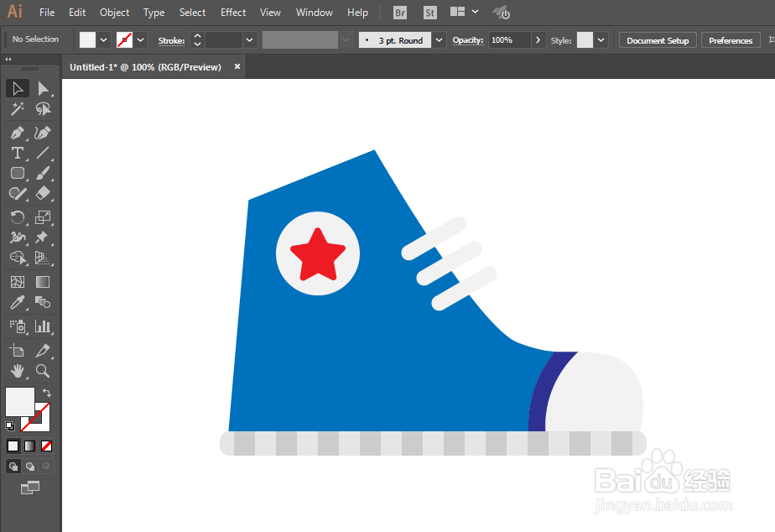
Task: Set paint mode to None
Action: pos(46,446)
